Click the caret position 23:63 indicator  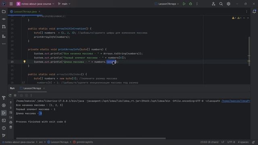click(209, 142)
